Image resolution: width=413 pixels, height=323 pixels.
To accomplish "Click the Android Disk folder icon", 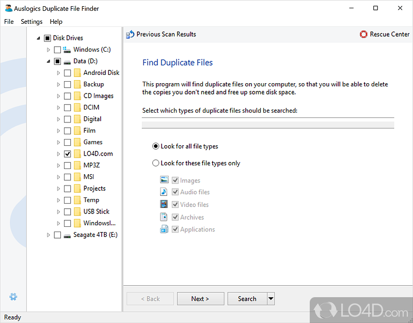I will point(77,72).
